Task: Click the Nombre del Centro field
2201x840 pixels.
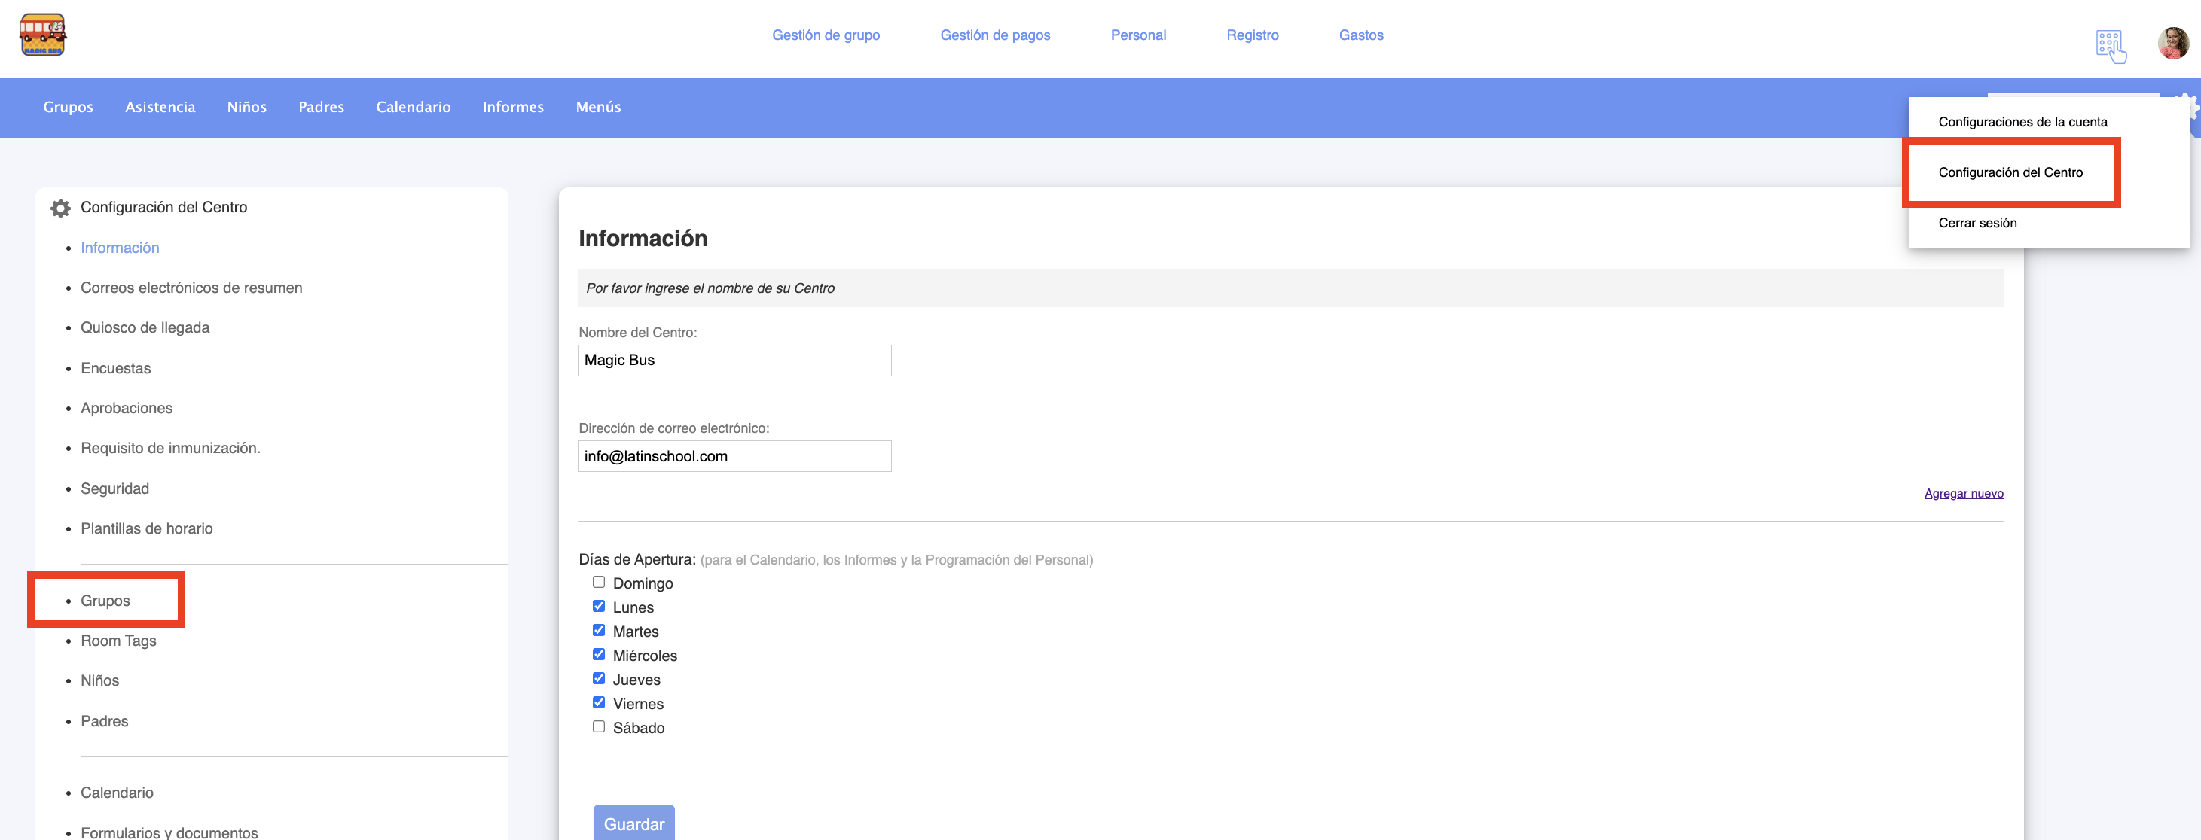Action: click(734, 361)
